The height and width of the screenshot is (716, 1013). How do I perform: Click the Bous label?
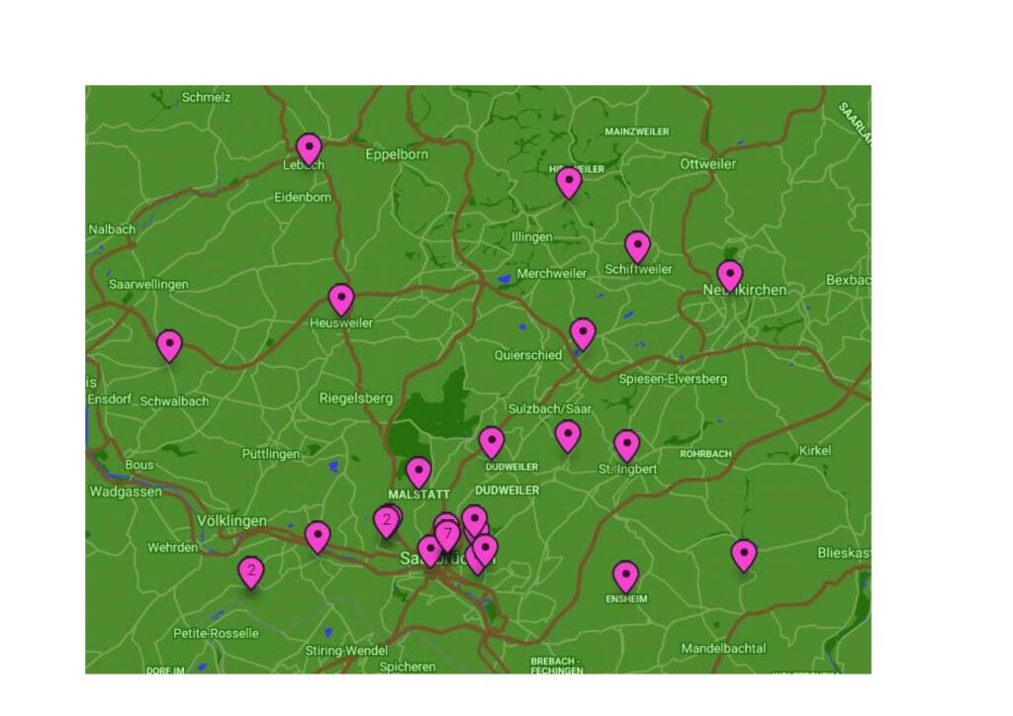(x=139, y=464)
